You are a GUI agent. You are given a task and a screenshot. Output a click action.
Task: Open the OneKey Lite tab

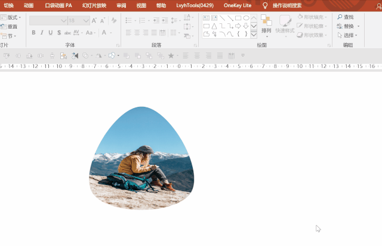(238, 5)
